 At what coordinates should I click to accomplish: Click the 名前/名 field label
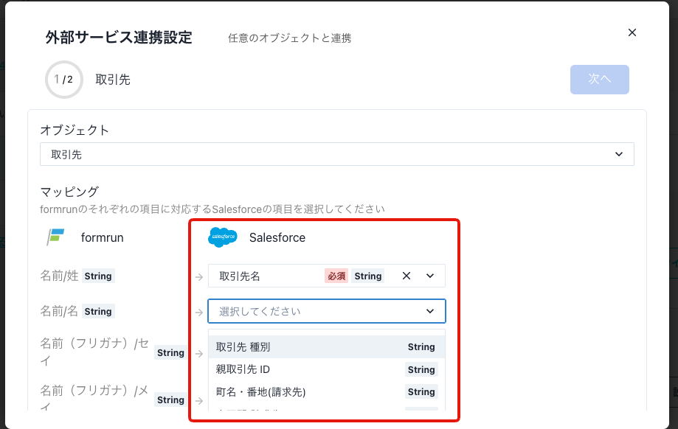(59, 311)
